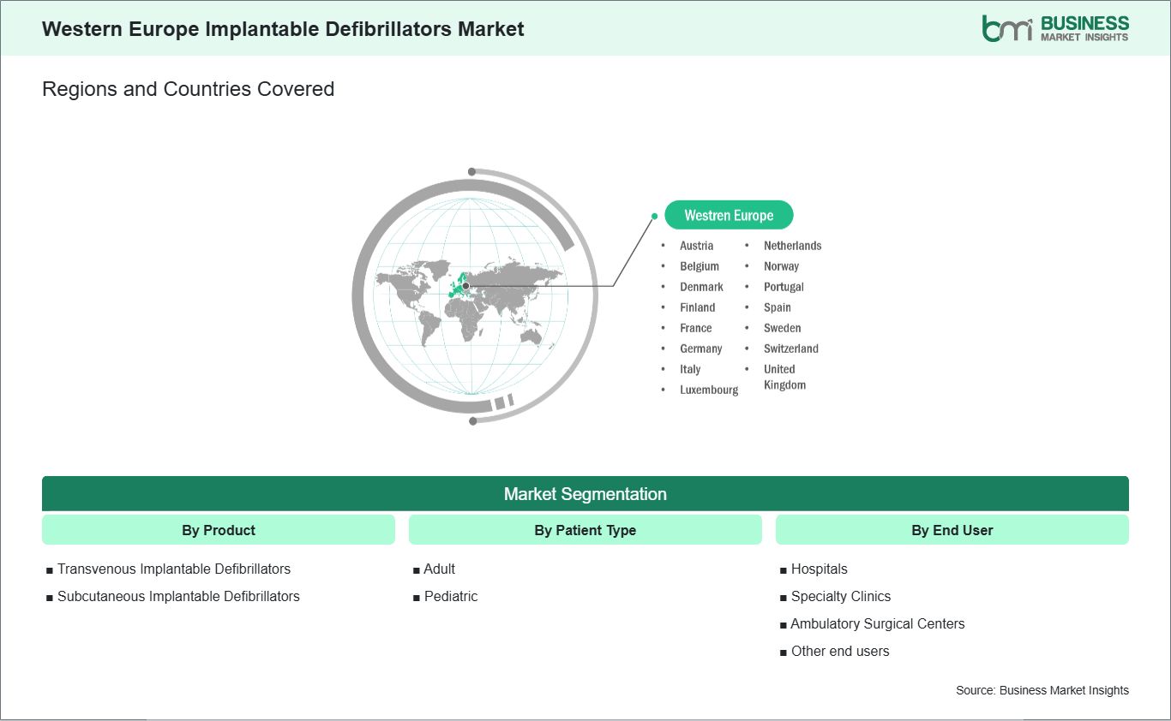Click the Specialty Clinics end user item

[x=841, y=596]
